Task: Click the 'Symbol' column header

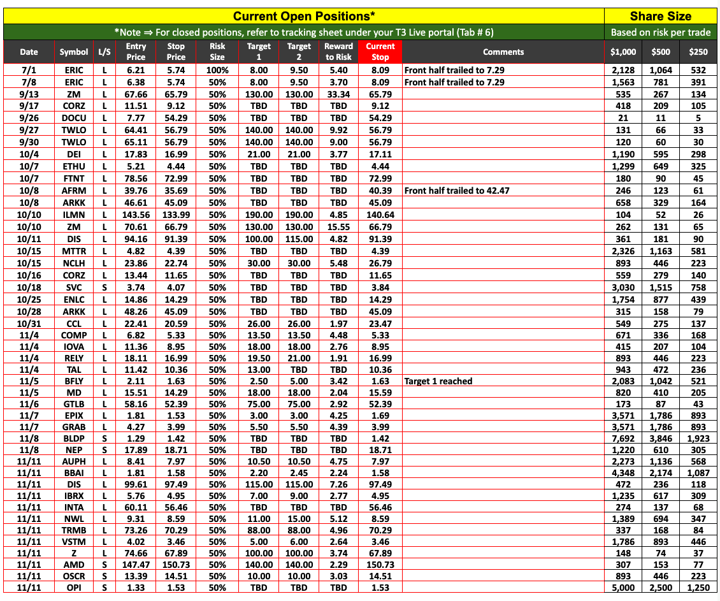Action: [74, 52]
